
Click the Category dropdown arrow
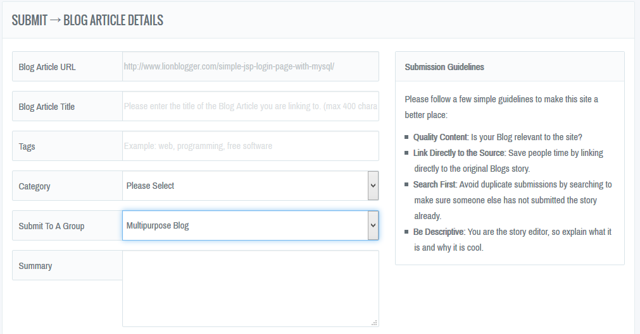pos(373,186)
